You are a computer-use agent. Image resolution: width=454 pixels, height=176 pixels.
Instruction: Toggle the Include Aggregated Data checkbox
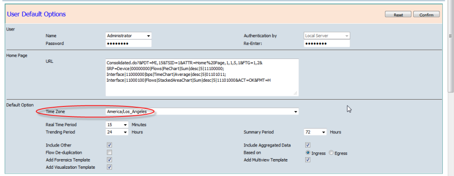[x=308, y=145]
